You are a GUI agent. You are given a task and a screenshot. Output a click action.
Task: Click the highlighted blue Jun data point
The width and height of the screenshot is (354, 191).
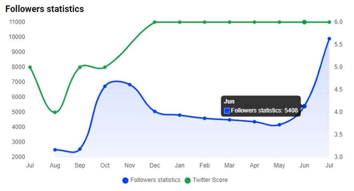304,106
